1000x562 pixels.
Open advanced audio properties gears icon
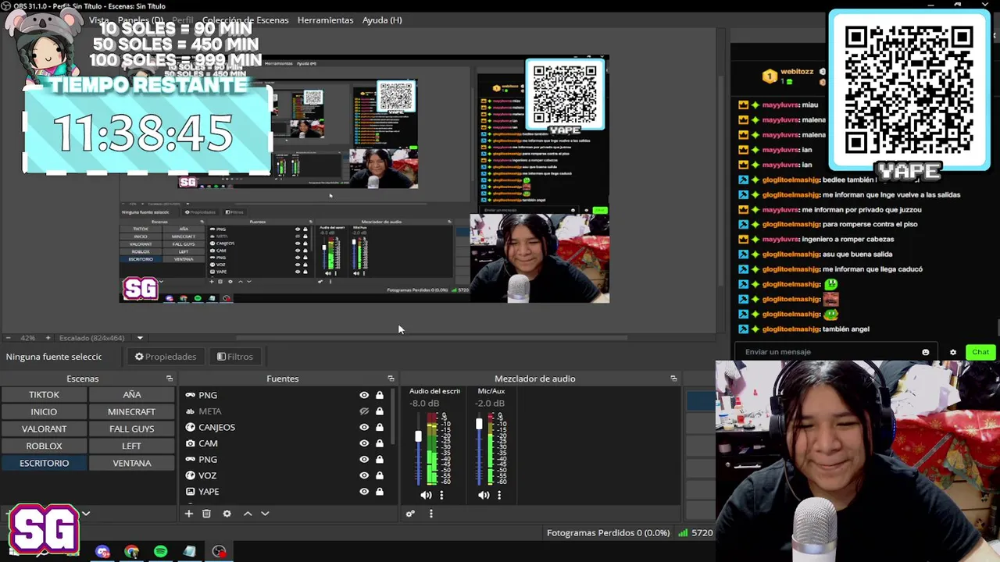click(410, 514)
